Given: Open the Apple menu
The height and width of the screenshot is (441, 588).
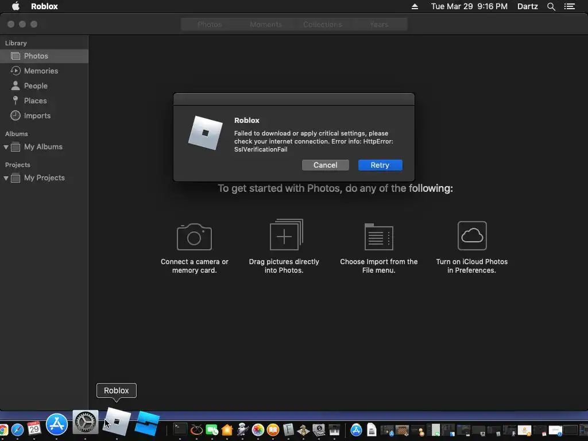Looking at the screenshot, I should [x=16, y=6].
